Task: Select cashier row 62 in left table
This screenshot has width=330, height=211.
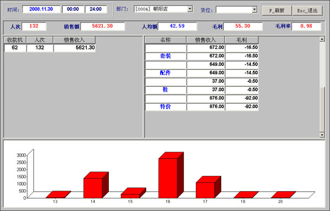Action: click(50, 48)
